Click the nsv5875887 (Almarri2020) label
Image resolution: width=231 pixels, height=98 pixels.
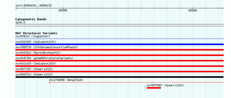pos(165,85)
